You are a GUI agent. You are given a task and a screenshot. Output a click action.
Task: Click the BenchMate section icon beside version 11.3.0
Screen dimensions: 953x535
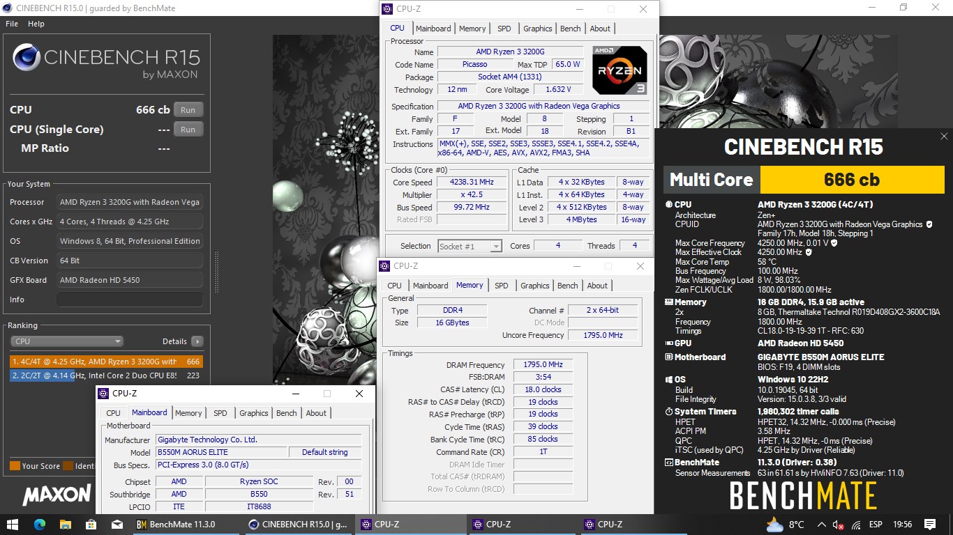[668, 463]
